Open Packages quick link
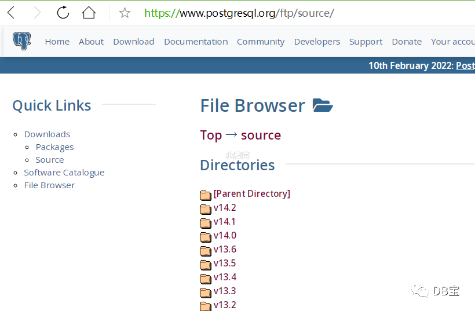This screenshot has width=475, height=311. pyautogui.click(x=55, y=147)
